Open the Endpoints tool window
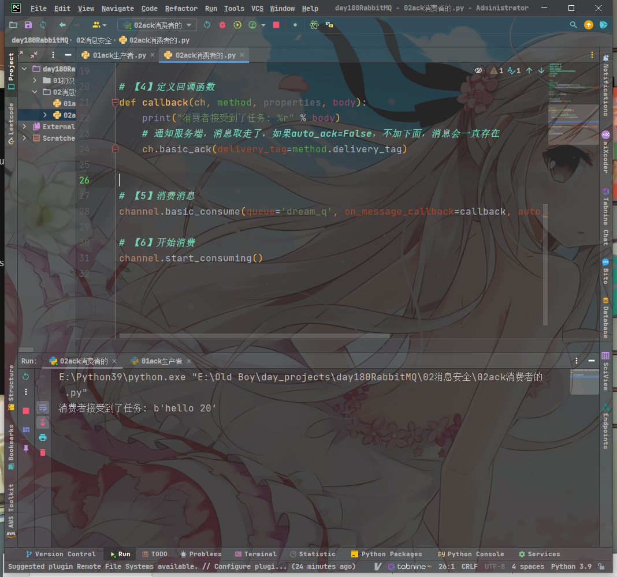The width and height of the screenshot is (617, 577). pos(605,426)
